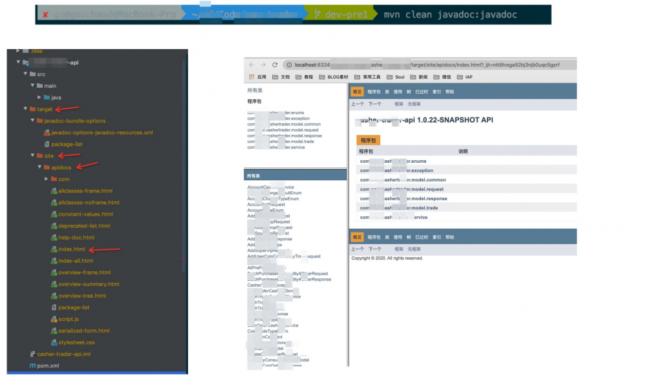Open the 教程 bookmark folder
Image resolution: width=646 pixels, height=383 pixels.
pyautogui.click(x=305, y=77)
